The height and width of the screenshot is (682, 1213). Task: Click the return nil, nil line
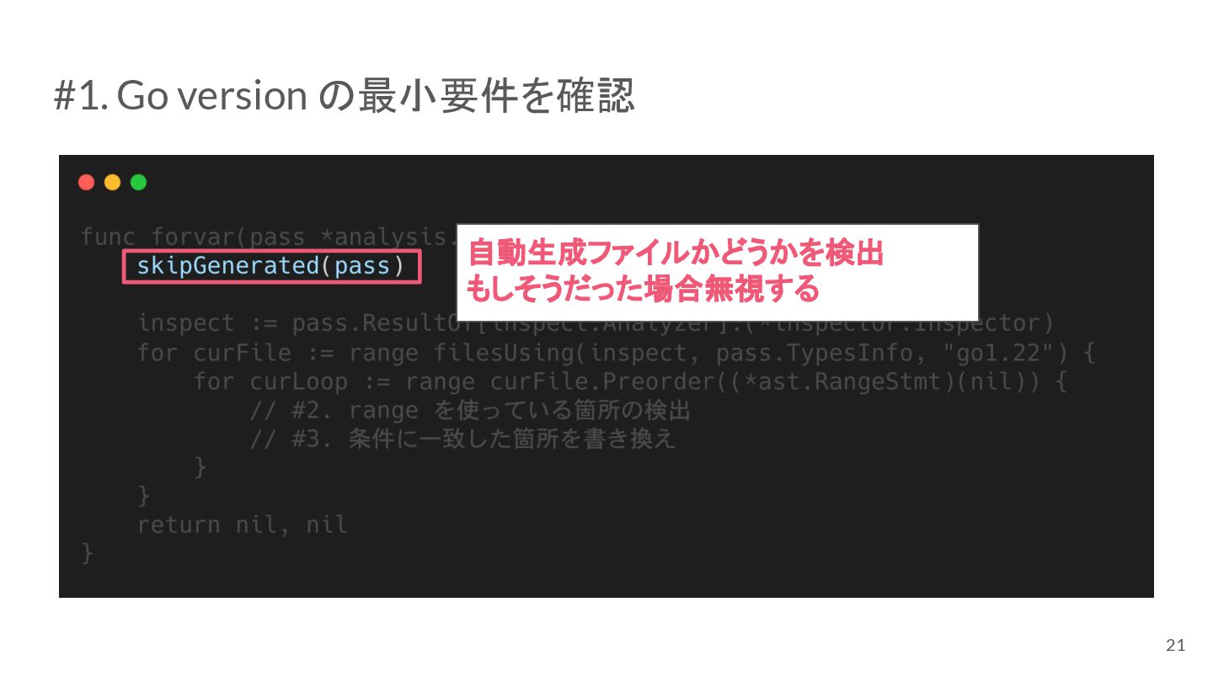243,525
